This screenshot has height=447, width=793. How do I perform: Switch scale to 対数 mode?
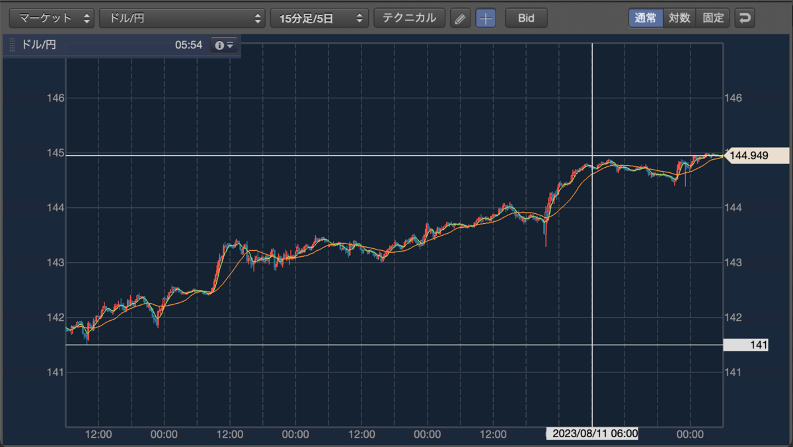[x=679, y=18]
